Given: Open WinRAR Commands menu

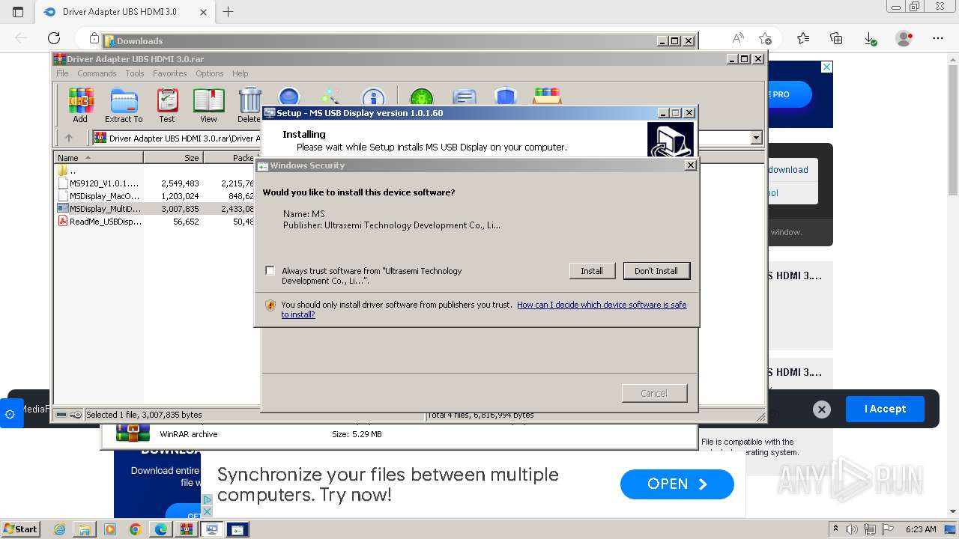Looking at the screenshot, I should (97, 73).
